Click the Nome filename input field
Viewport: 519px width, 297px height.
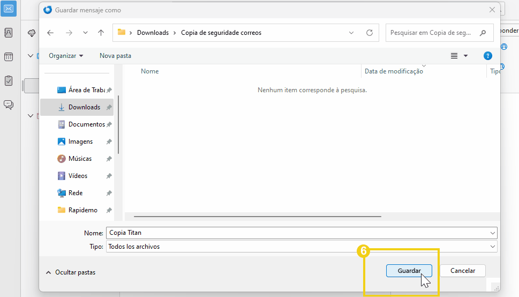tap(297, 233)
